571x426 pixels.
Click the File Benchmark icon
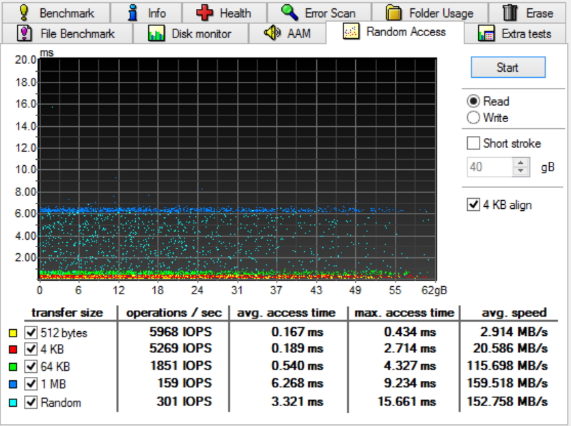point(25,33)
